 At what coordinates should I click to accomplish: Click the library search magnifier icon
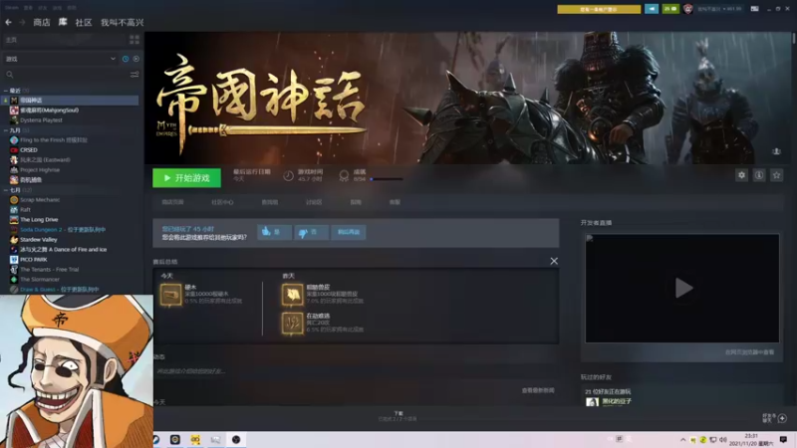point(10,75)
